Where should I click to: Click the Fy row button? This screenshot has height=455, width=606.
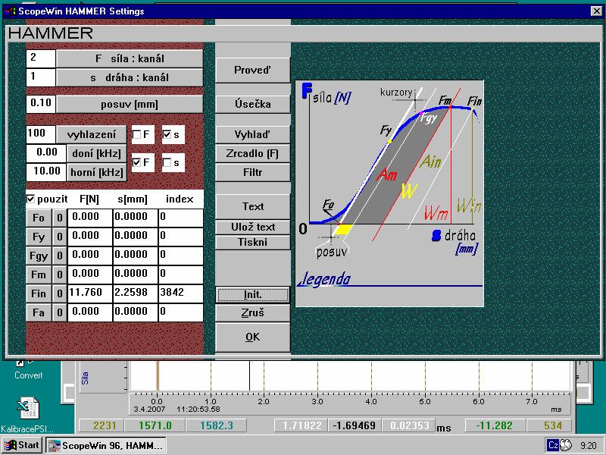point(39,237)
